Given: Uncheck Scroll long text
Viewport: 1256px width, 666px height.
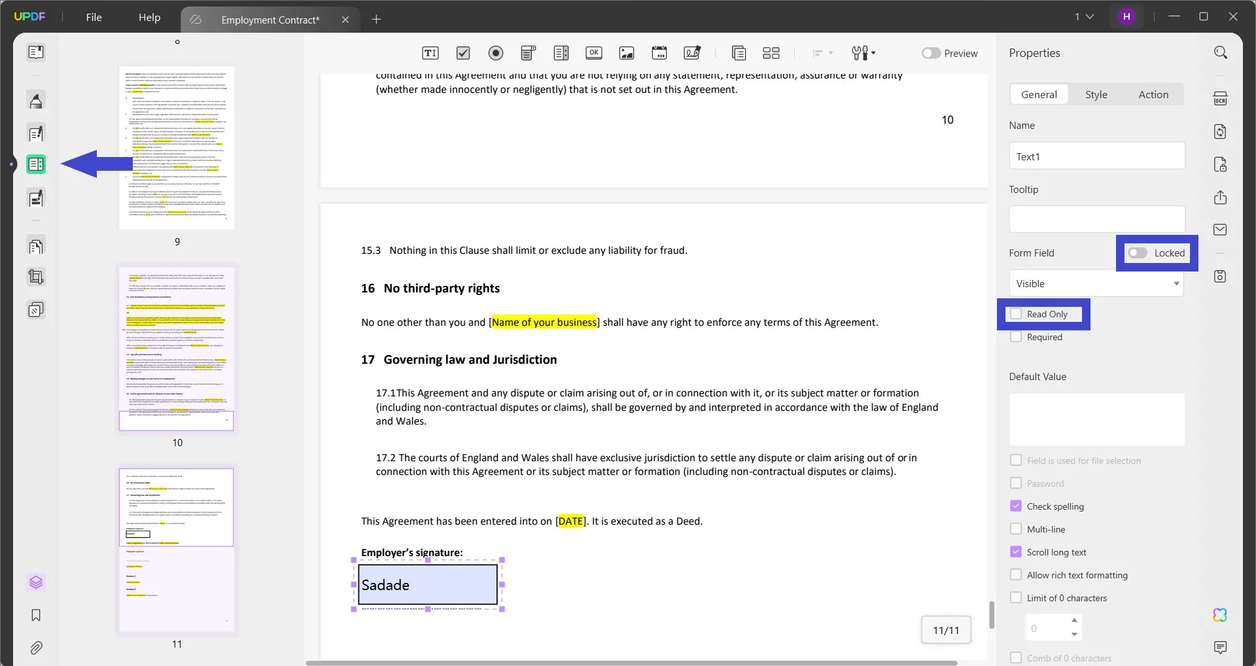Looking at the screenshot, I should click(1016, 552).
